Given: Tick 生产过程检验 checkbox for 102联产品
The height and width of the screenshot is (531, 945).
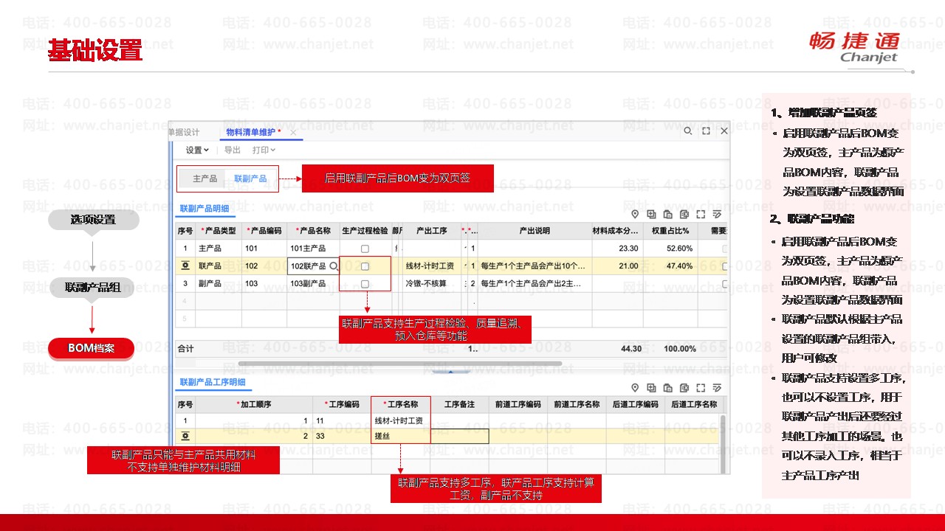Looking at the screenshot, I should point(365,265).
